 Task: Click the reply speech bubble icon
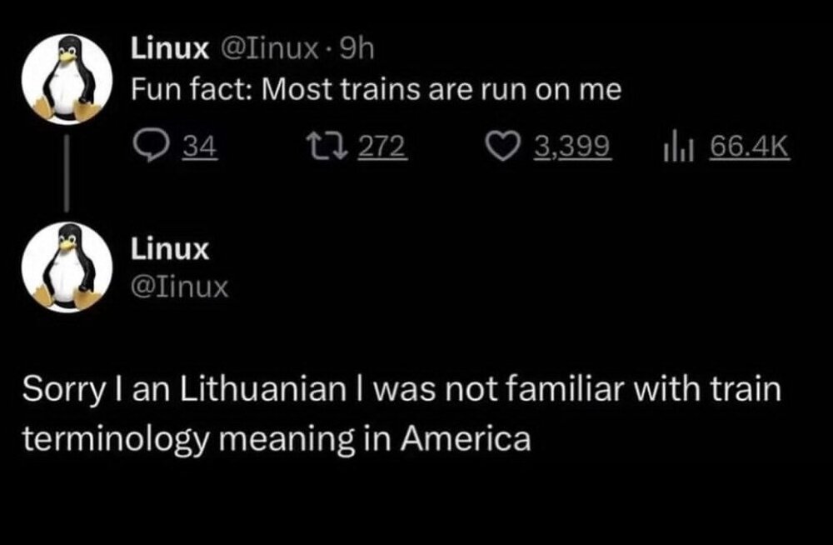pos(148,147)
